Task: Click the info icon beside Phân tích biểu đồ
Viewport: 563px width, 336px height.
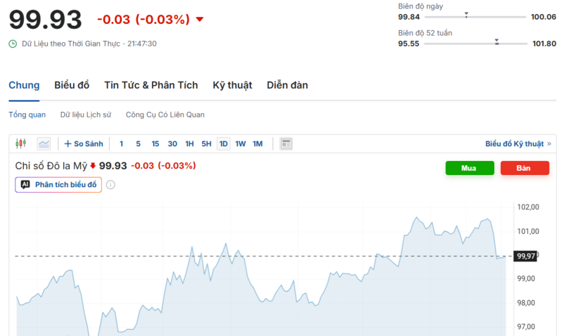Action: click(x=110, y=185)
